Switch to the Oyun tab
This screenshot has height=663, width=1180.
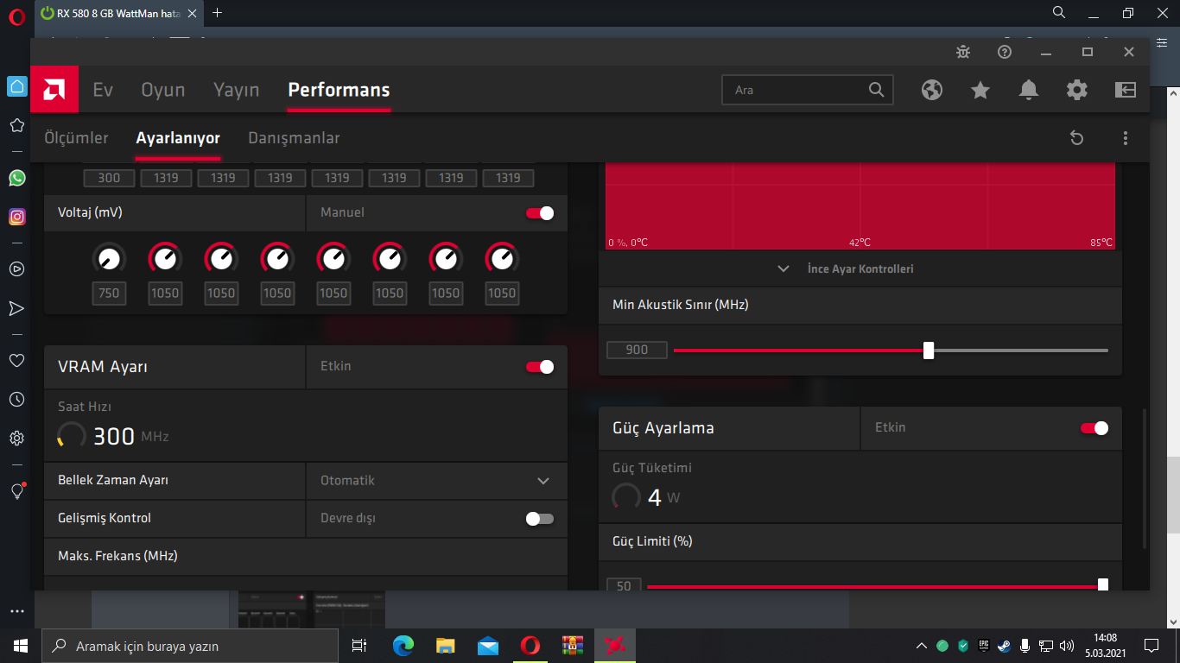tap(163, 90)
